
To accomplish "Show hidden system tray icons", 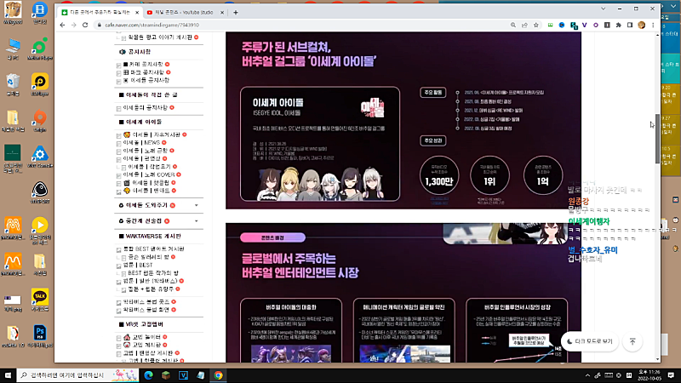I will click(x=587, y=375).
